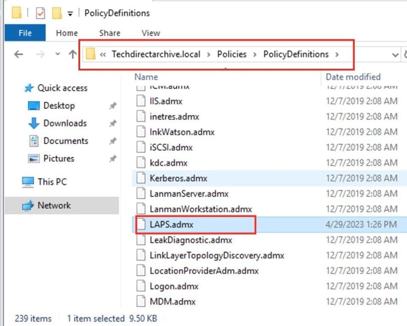Click Policies in the address breadcrumb

pyautogui.click(x=231, y=54)
